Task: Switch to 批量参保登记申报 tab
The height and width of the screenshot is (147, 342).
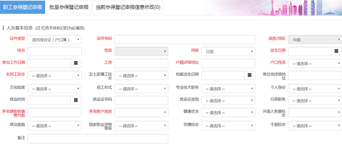Action: [69, 7]
